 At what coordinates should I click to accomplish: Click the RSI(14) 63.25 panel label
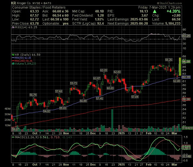(26, 27)
